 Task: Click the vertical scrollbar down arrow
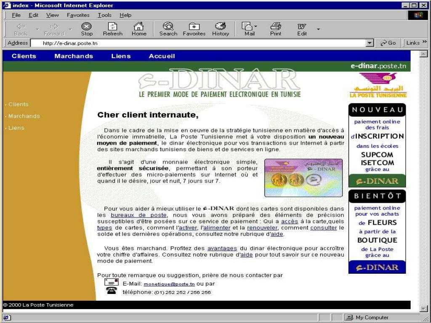(423, 309)
